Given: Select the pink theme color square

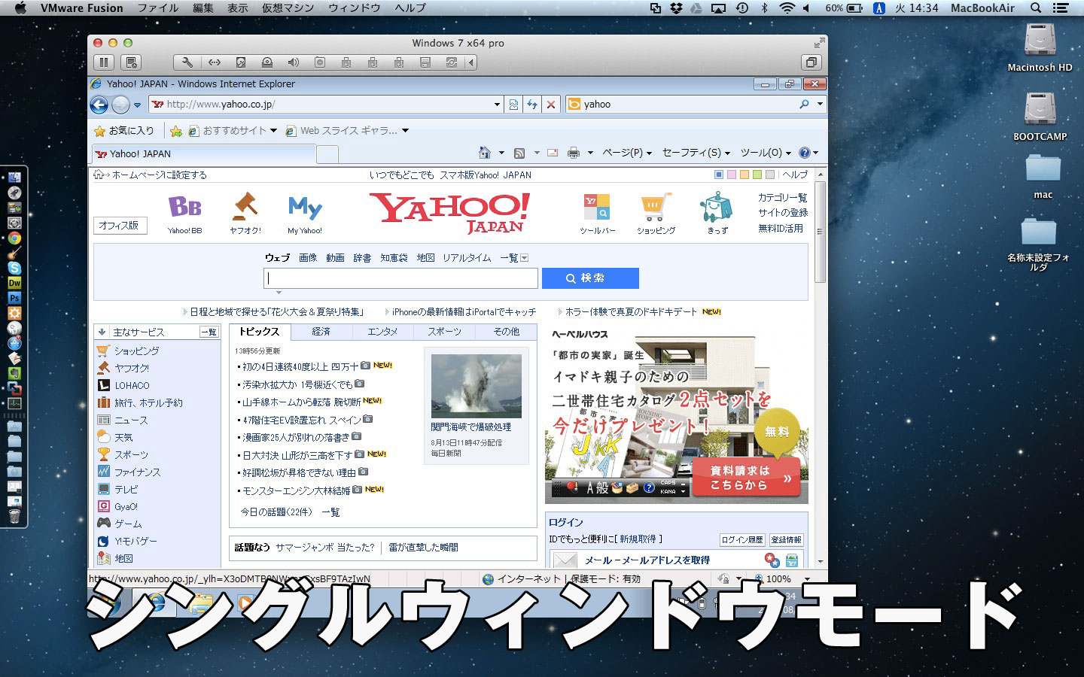Looking at the screenshot, I should (732, 175).
